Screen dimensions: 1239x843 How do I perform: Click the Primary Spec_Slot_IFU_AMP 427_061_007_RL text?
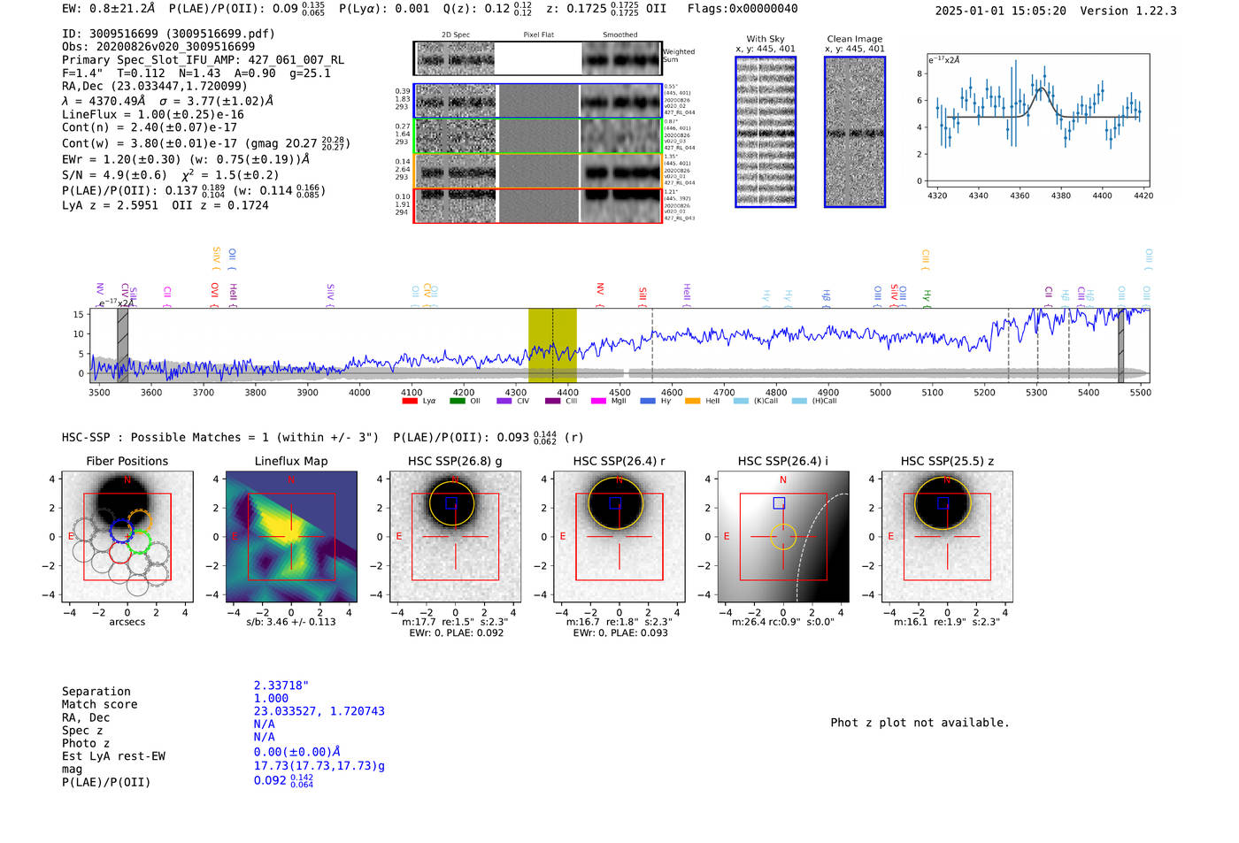click(x=204, y=60)
